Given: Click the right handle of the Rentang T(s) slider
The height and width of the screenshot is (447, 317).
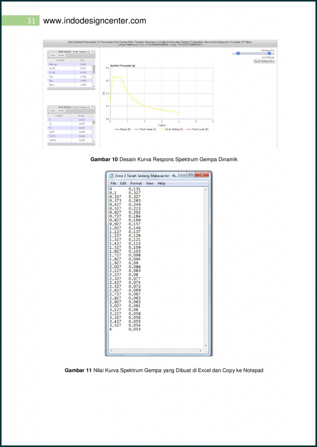Looking at the screenshot, I should [269, 53].
